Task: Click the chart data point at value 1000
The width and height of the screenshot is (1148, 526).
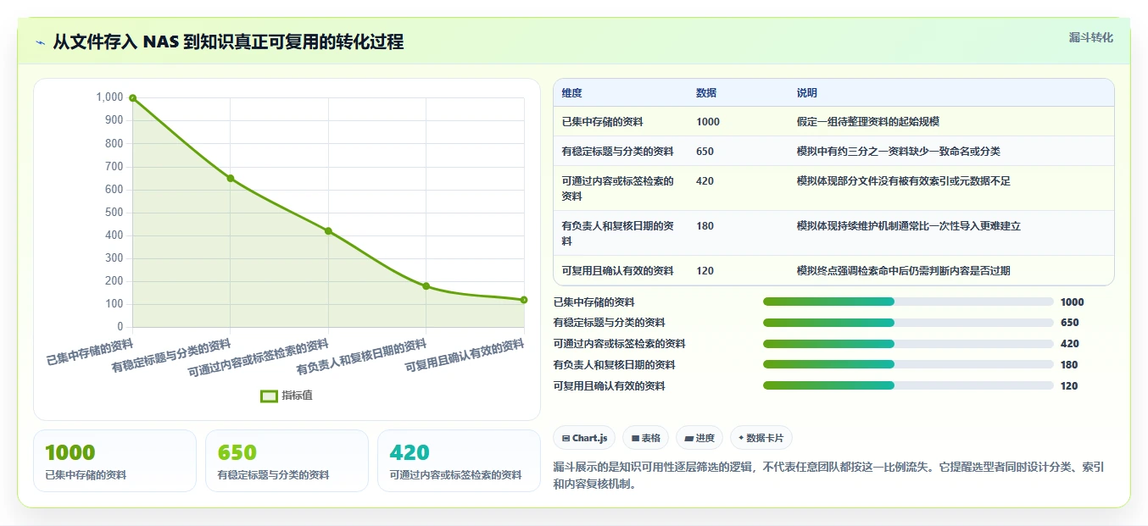Action: tap(132, 98)
